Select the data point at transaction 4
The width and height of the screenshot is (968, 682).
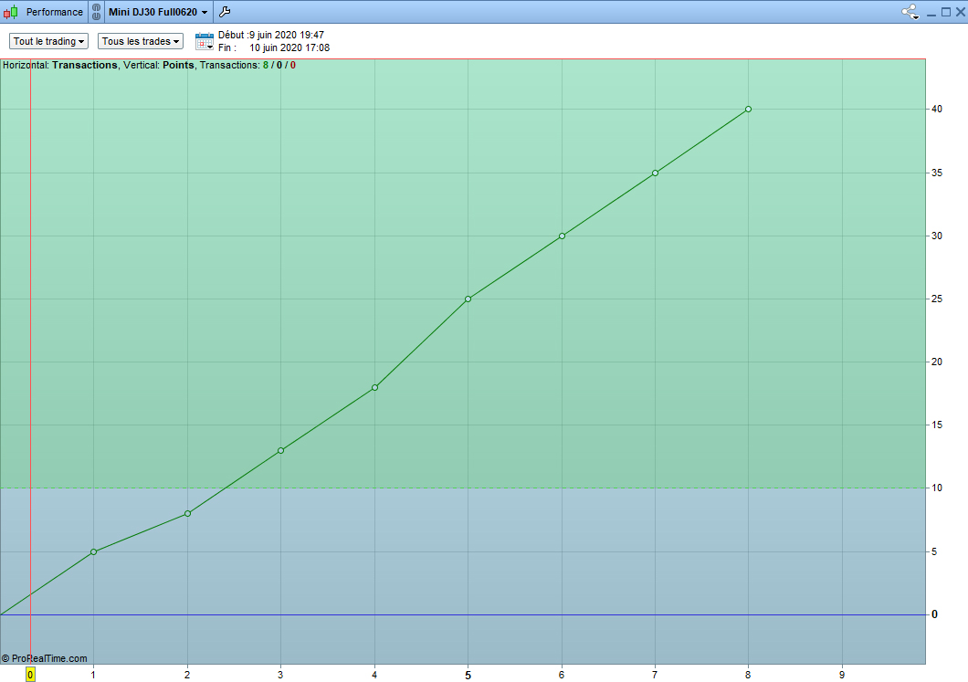click(x=374, y=388)
